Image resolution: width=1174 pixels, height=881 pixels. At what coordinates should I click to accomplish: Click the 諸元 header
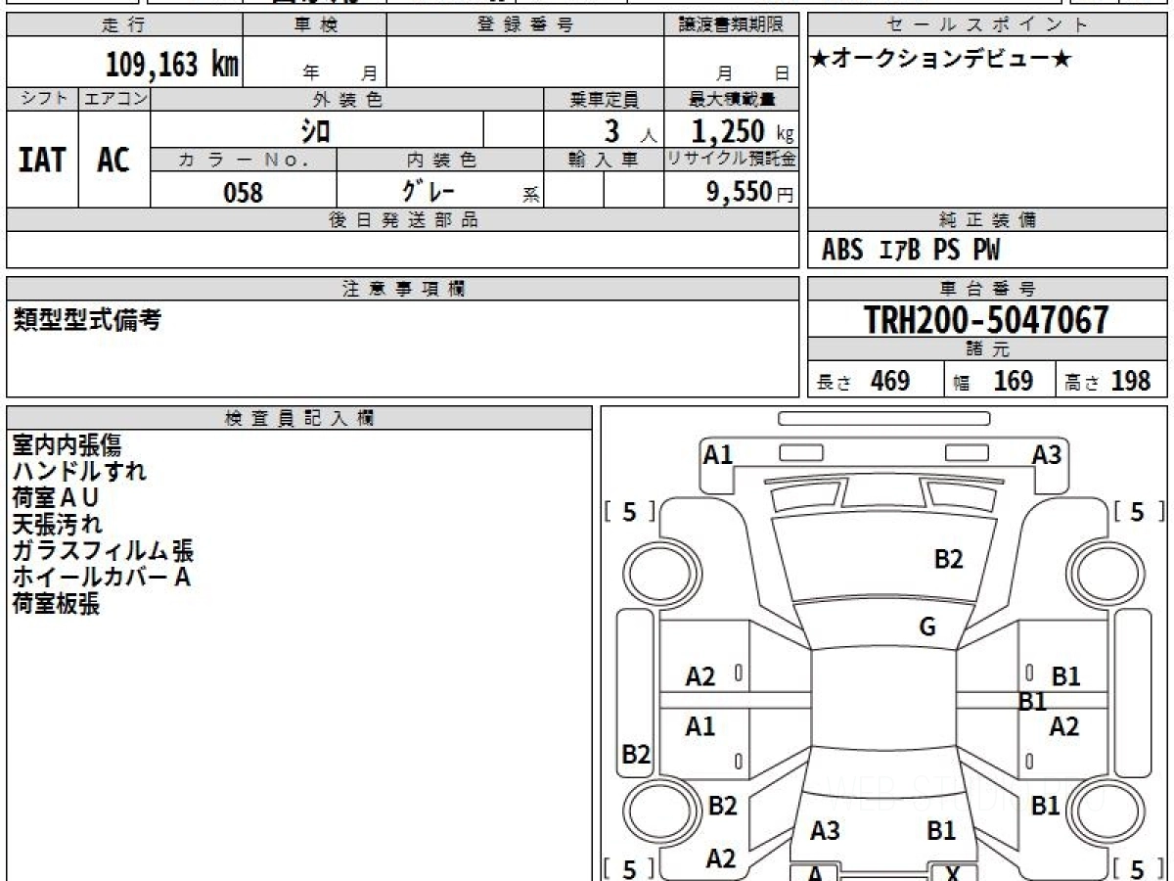click(x=988, y=349)
